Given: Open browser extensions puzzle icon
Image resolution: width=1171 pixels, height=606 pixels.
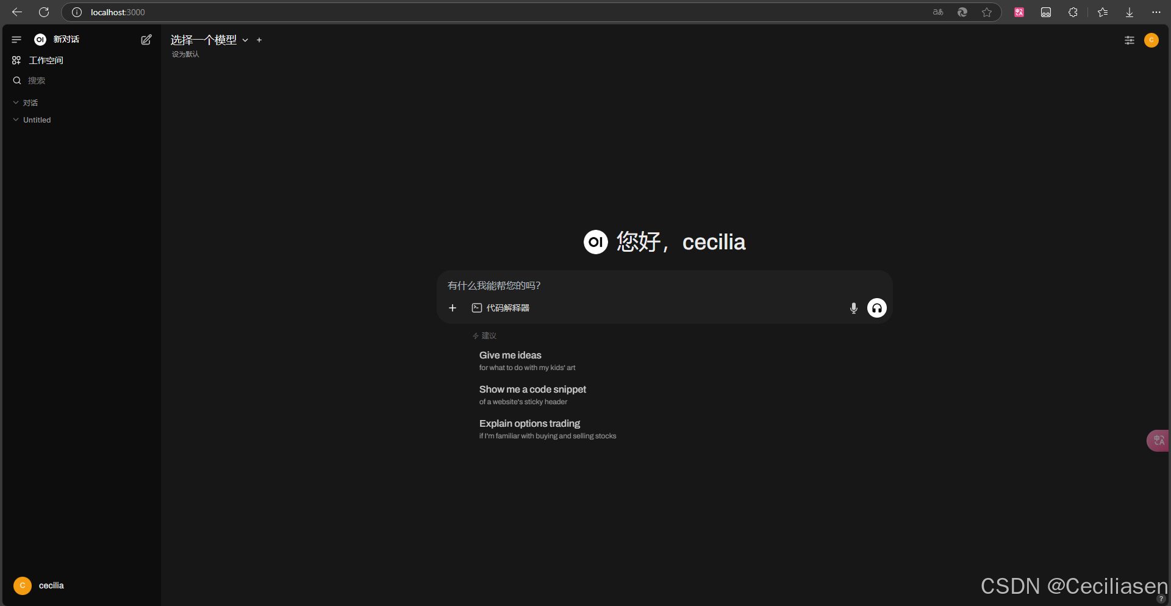Looking at the screenshot, I should coord(1073,12).
